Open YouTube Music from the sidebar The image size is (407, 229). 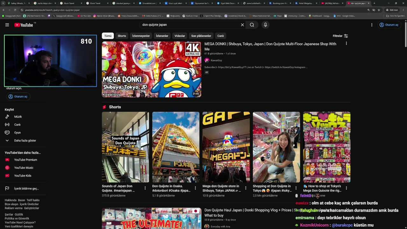(x=23, y=168)
